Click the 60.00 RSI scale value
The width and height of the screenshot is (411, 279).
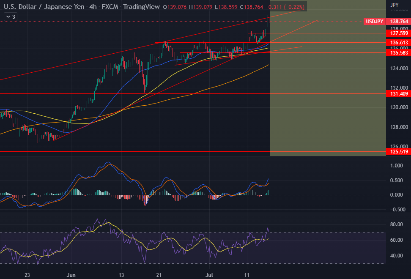(x=396, y=240)
